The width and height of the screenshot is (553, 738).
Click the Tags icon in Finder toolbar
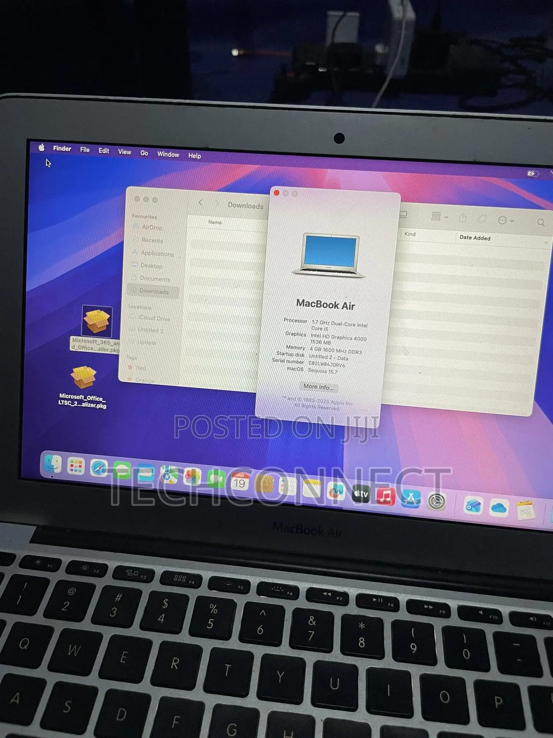[x=482, y=219]
